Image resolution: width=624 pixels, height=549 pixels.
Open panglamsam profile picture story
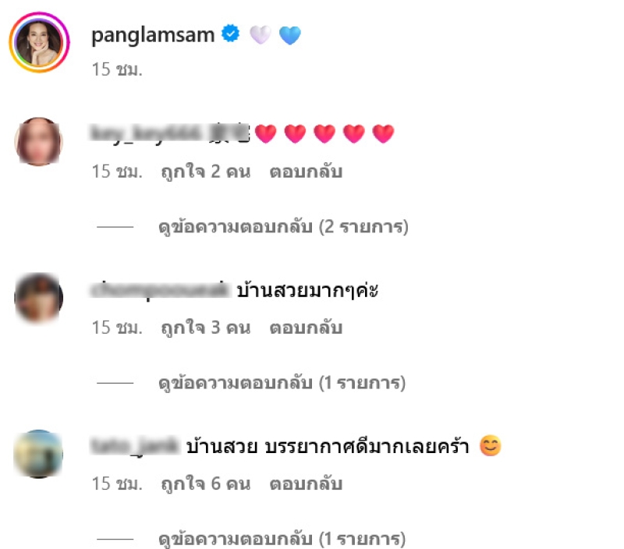point(39,43)
